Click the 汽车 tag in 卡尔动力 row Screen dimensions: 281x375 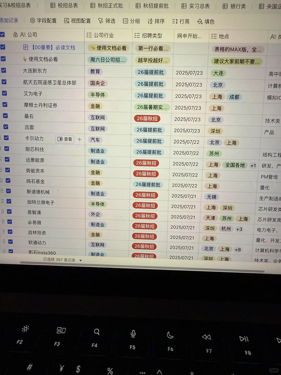95,140
